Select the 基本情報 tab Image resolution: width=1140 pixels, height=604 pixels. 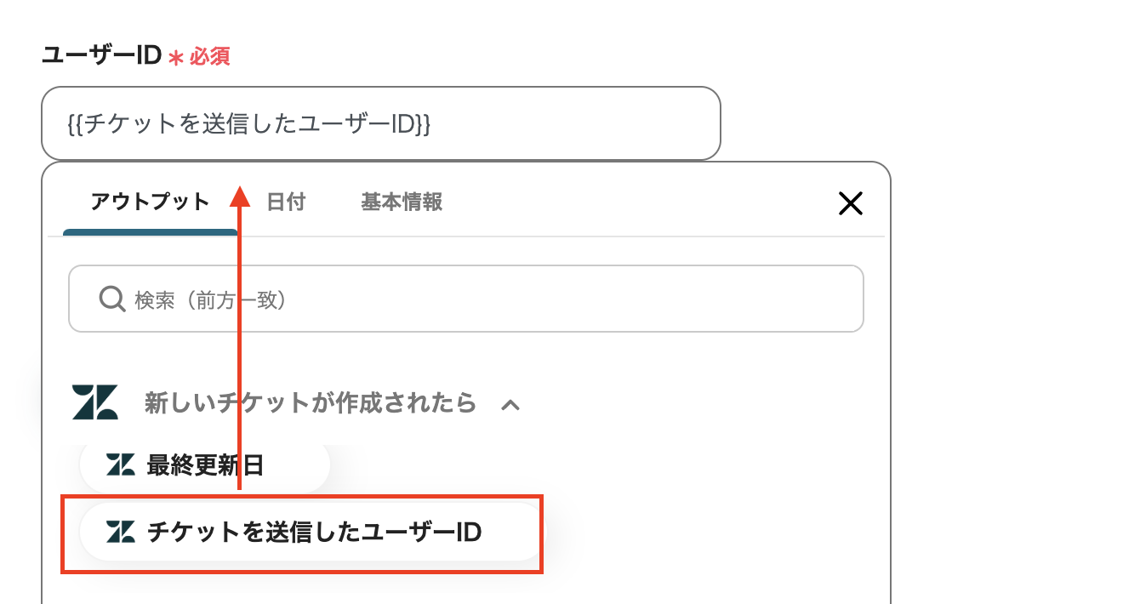[402, 202]
